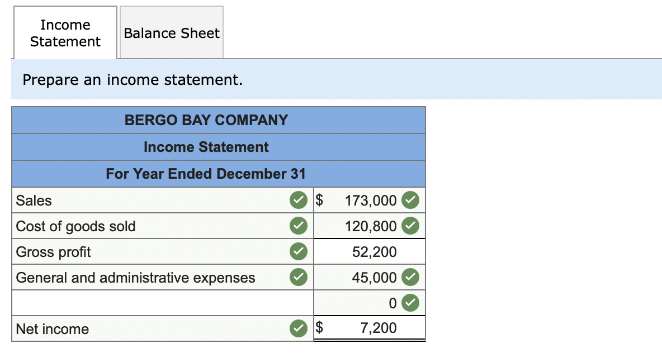Click the checkmark next to the 45,000 amount
Viewport: 662px width, 353px height.
(411, 277)
